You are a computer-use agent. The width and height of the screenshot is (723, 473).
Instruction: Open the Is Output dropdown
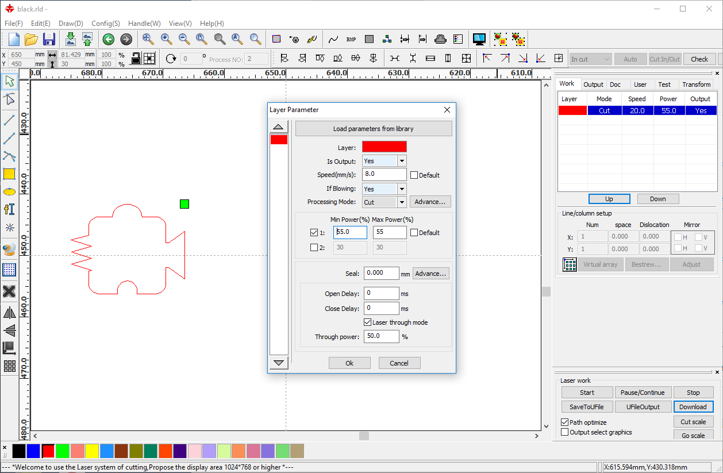point(402,161)
